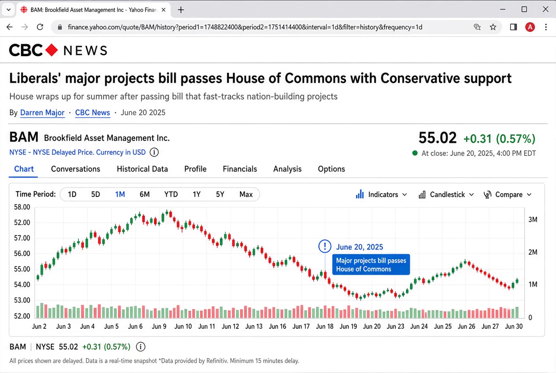Click the site security lock icon
The image size is (556, 373).
(x=60, y=27)
